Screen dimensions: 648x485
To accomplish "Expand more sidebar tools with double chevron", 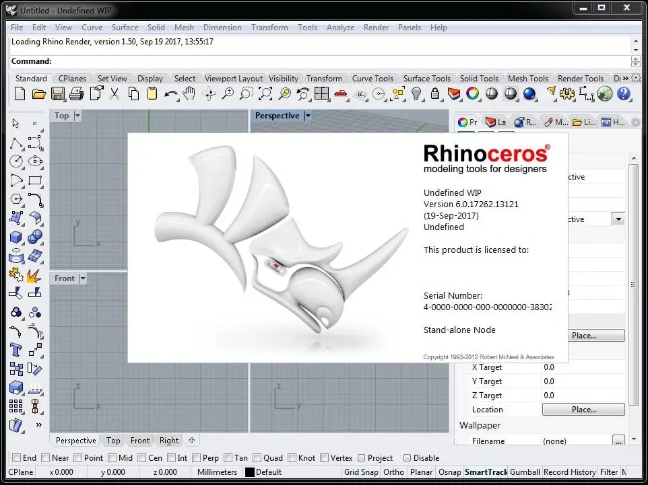I will click(x=39, y=424).
